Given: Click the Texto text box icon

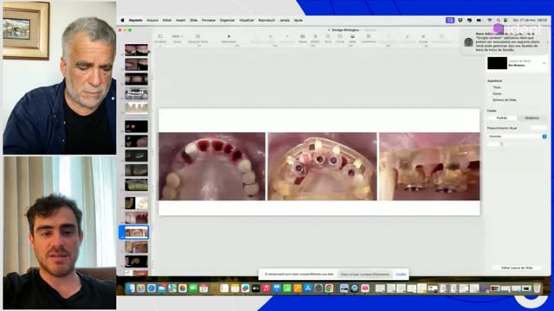Looking at the screenshot, I should click(328, 36).
